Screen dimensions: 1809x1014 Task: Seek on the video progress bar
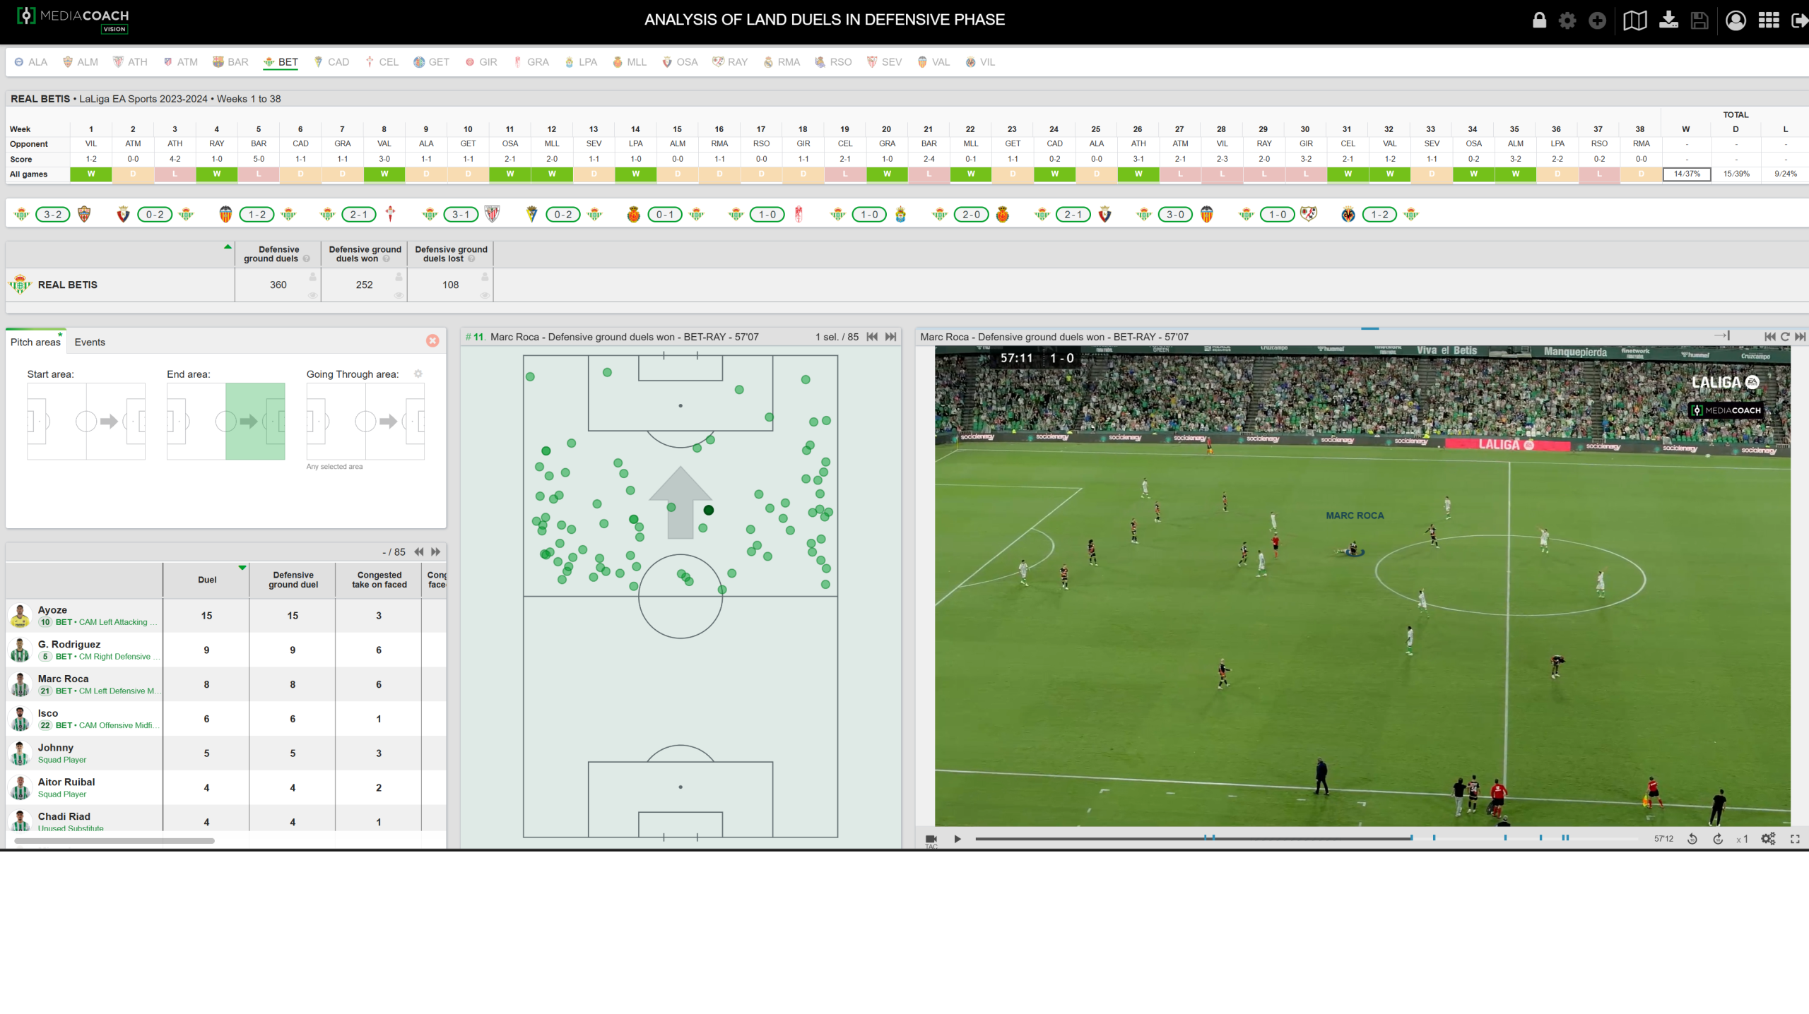[1306, 839]
